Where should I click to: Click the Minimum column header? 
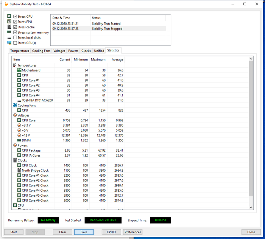pyautogui.click(x=81, y=59)
